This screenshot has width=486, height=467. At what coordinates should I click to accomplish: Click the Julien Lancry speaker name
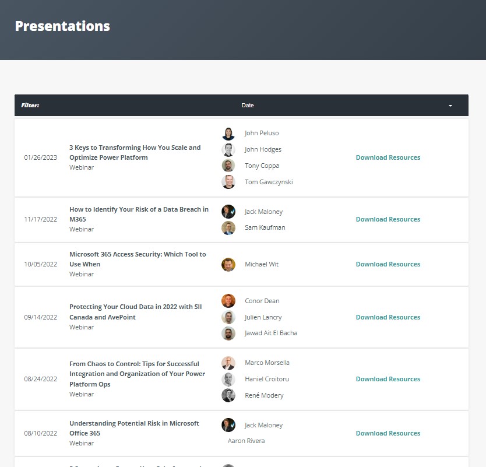(263, 317)
